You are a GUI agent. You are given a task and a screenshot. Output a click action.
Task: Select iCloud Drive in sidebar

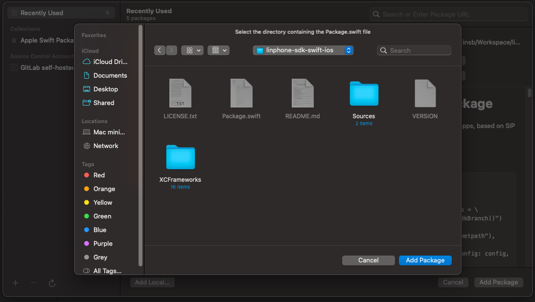[110, 62]
